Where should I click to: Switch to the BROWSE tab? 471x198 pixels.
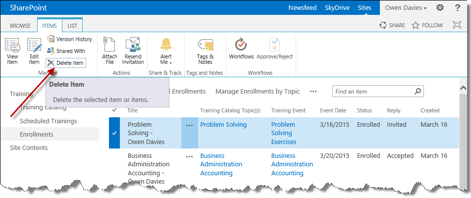click(x=20, y=26)
